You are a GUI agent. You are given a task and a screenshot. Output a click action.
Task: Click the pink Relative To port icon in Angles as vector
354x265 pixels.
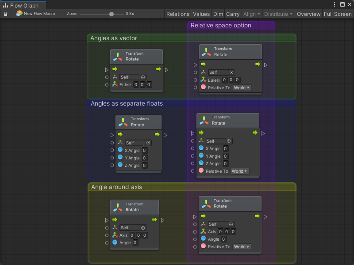tap(203, 87)
